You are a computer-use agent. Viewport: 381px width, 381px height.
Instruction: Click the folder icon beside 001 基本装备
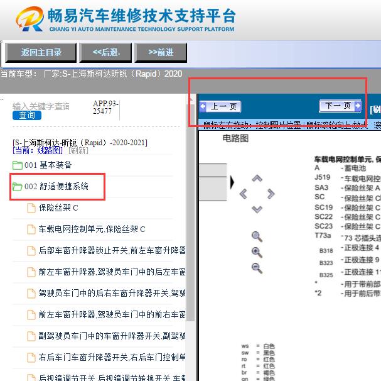(x=18, y=165)
